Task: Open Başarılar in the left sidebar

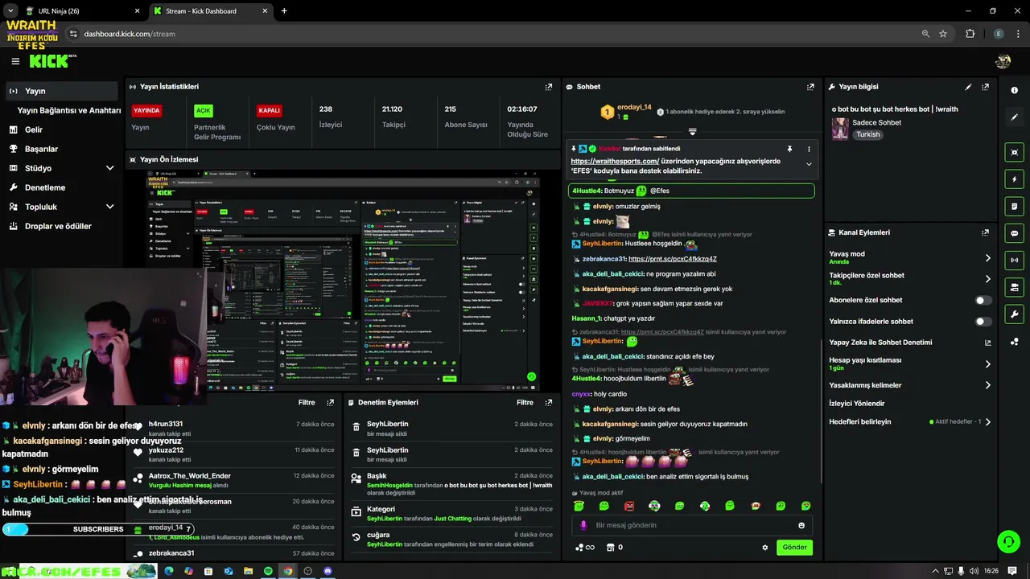Action: (61, 149)
